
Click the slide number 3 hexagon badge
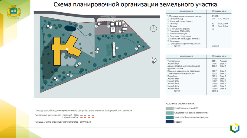point(235,128)
